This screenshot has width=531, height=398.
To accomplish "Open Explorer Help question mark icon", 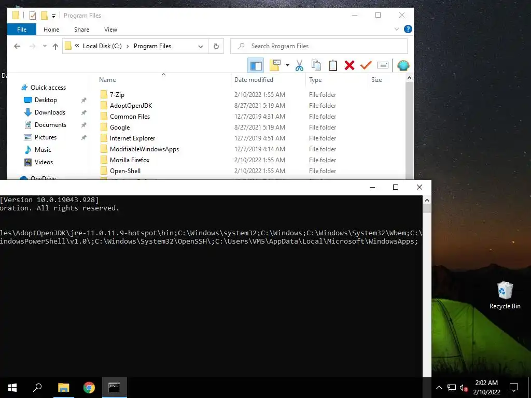I will point(408,29).
